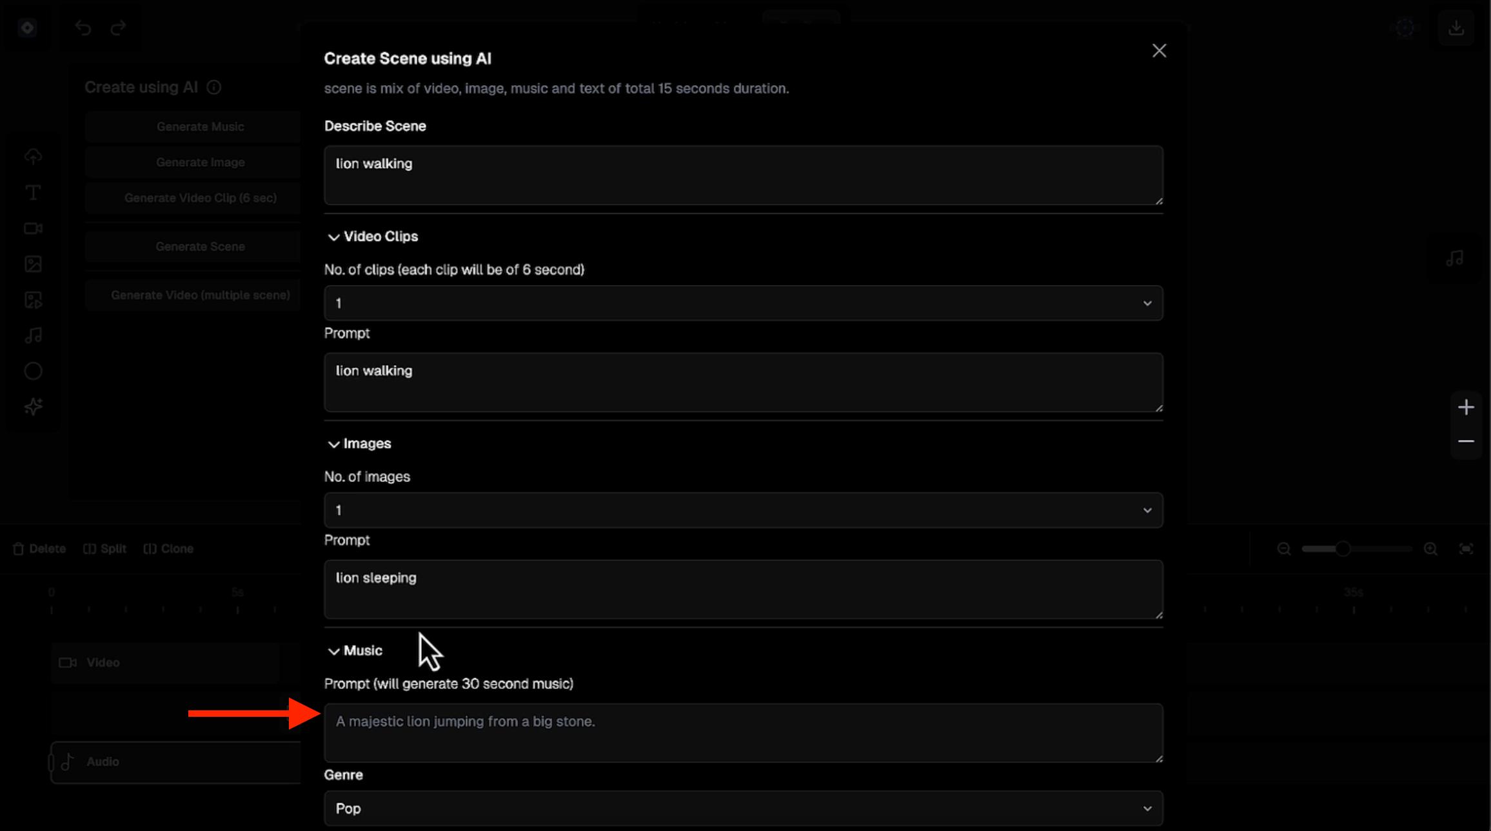
Task: Collapse the Music section
Action: pos(333,651)
